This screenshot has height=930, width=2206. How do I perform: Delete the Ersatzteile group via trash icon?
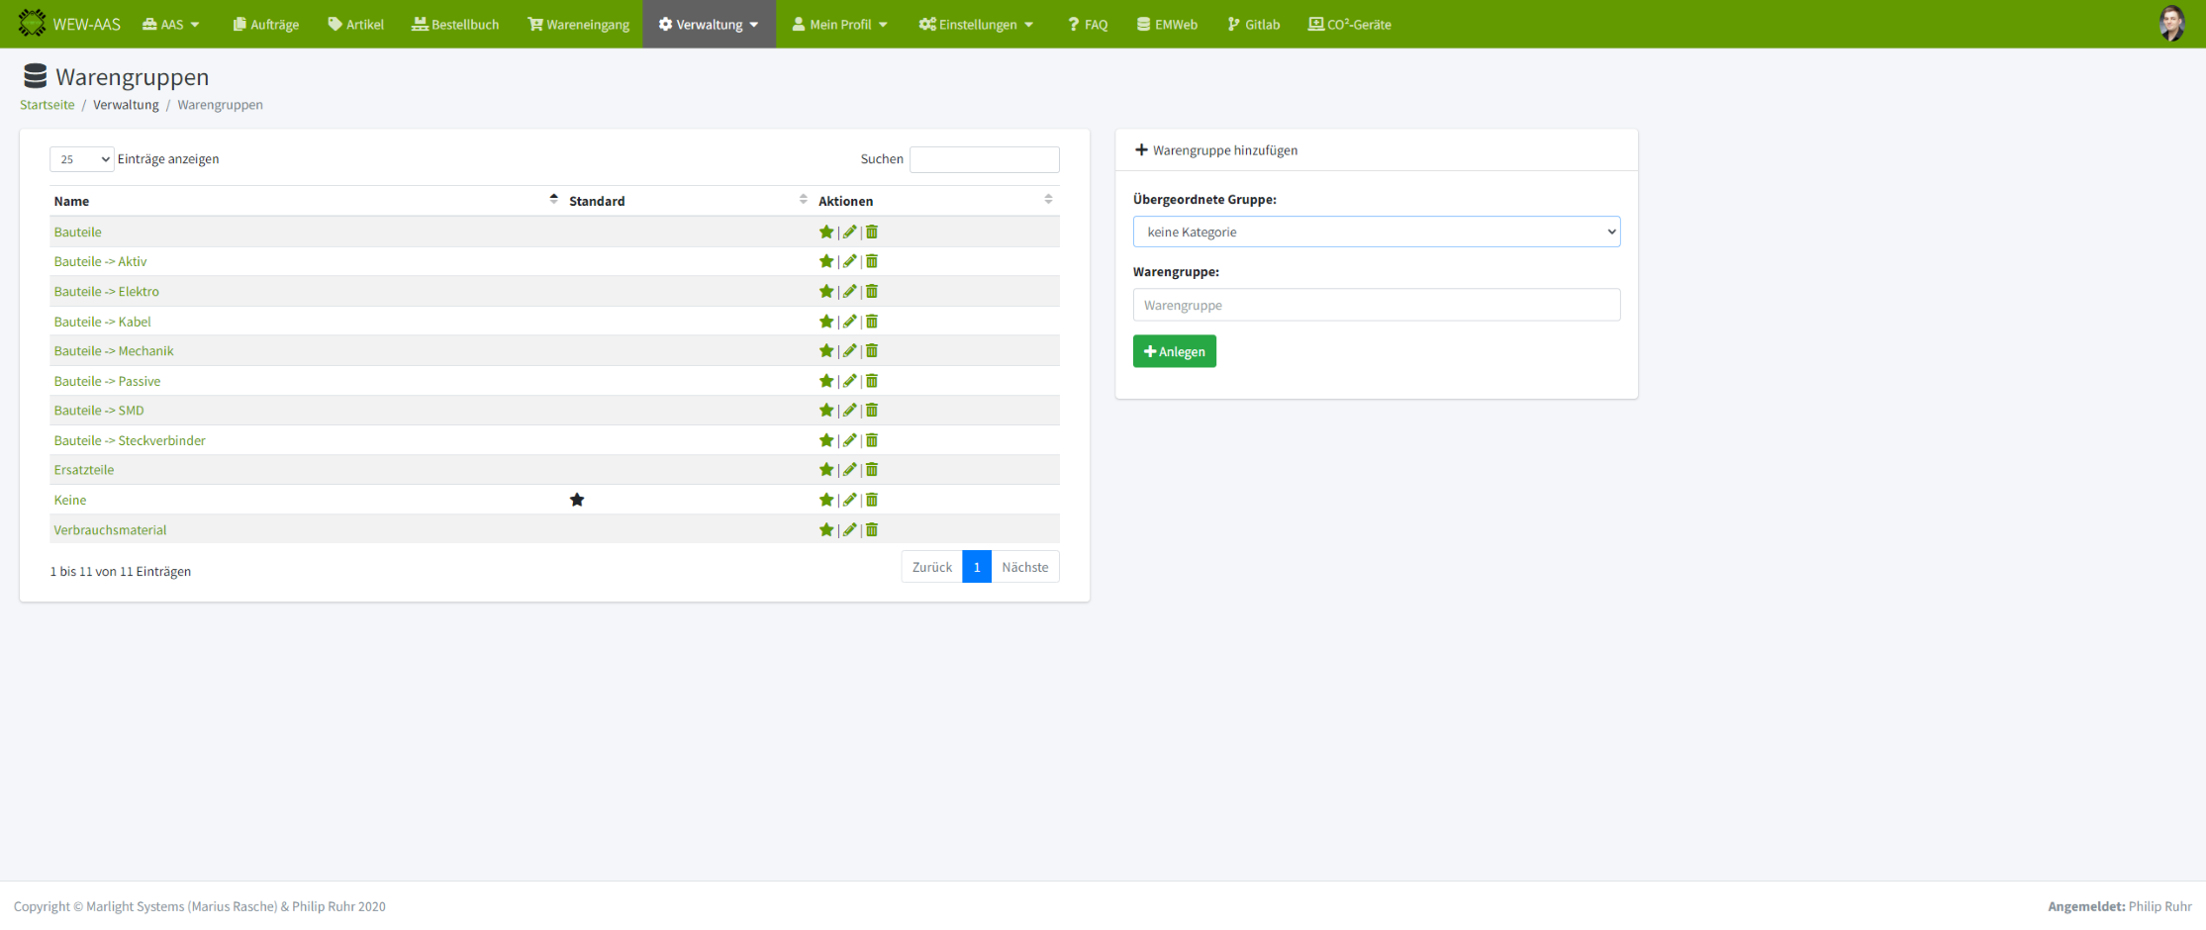[x=872, y=470]
